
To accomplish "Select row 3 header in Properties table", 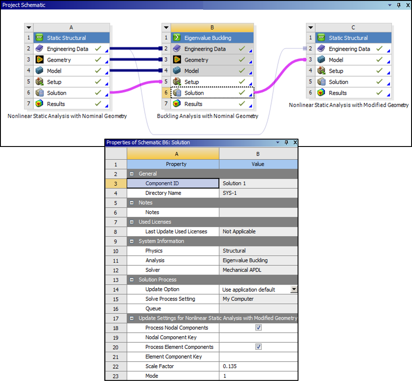I will 116,183.
